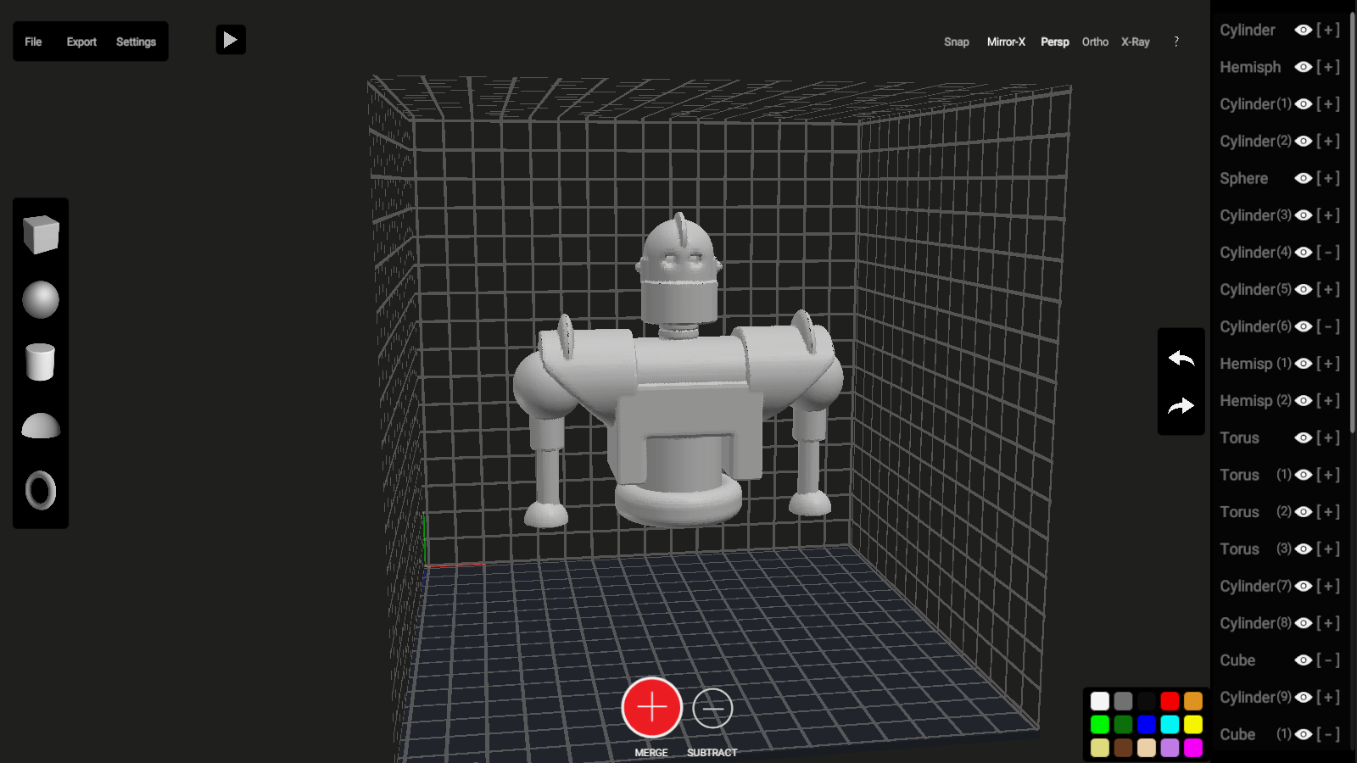Open the Export menu
This screenshot has width=1357, height=763.
tap(81, 42)
